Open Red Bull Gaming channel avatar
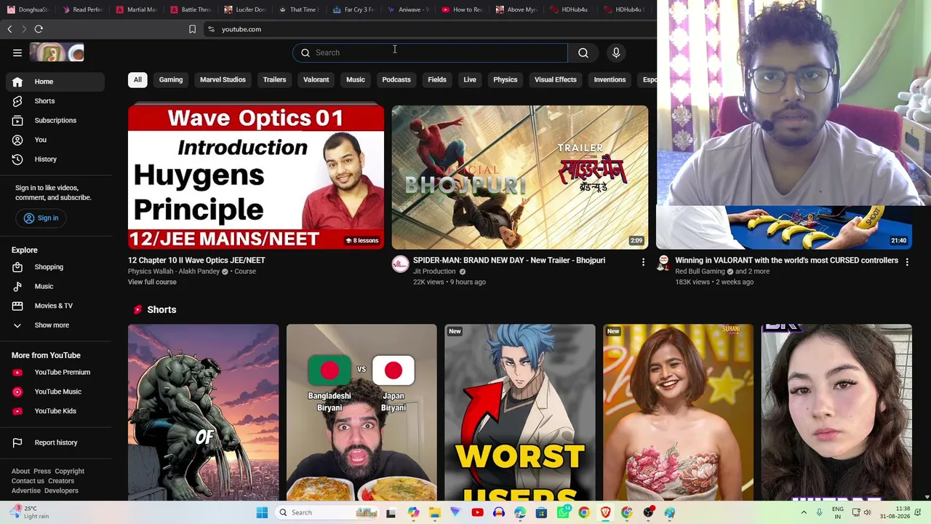The image size is (931, 524). [x=663, y=263]
